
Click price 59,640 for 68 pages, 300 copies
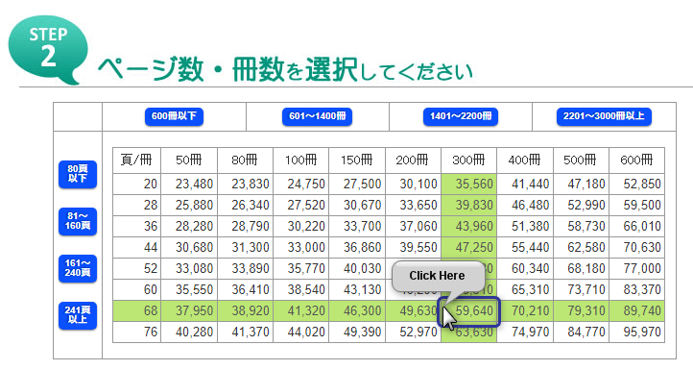[469, 311]
